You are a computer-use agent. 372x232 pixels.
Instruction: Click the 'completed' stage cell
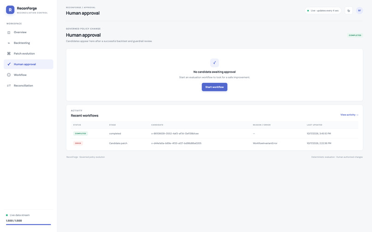point(115,133)
